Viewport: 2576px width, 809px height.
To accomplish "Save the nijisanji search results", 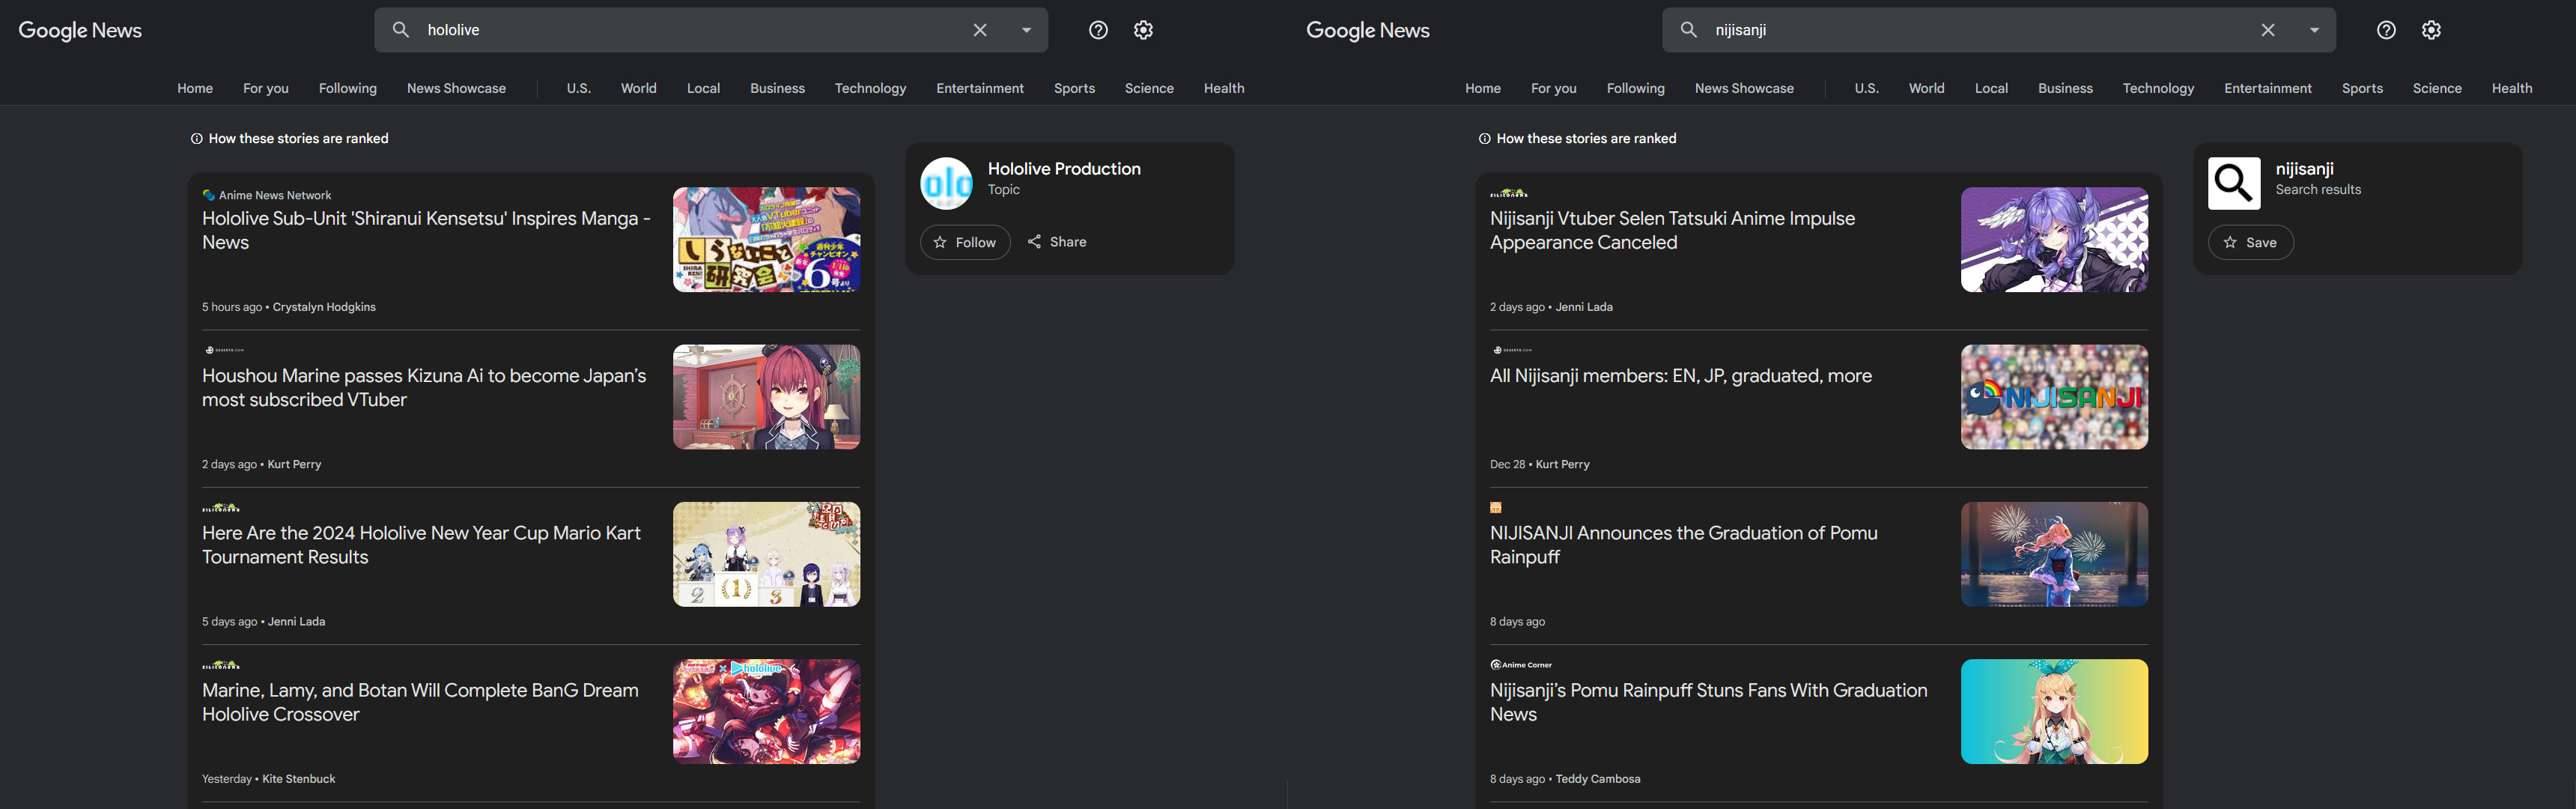I will click(x=2250, y=242).
